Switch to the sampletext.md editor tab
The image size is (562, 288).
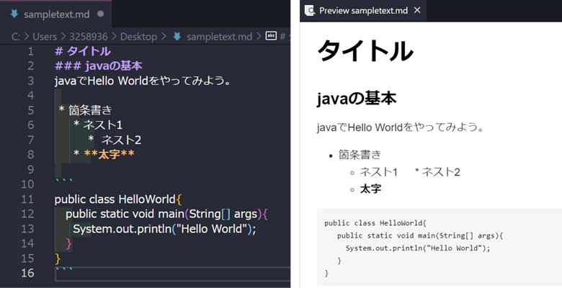55,14
